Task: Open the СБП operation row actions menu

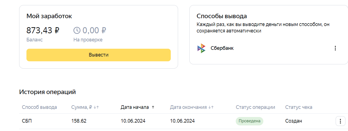Action: (x=340, y=121)
